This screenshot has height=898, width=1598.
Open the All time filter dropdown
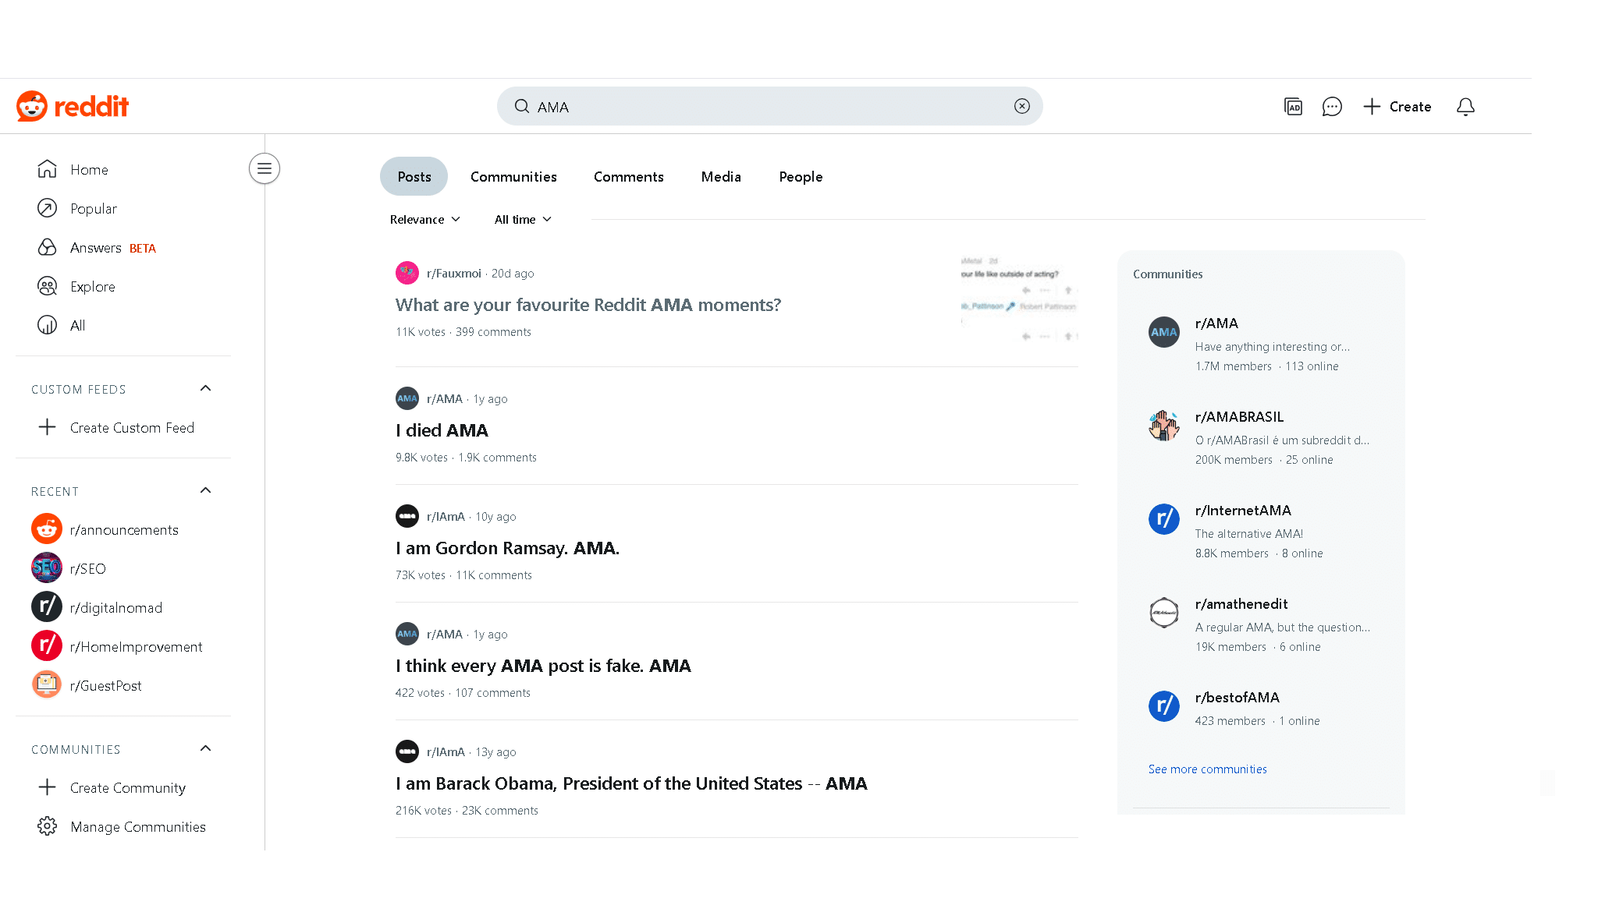524,220
